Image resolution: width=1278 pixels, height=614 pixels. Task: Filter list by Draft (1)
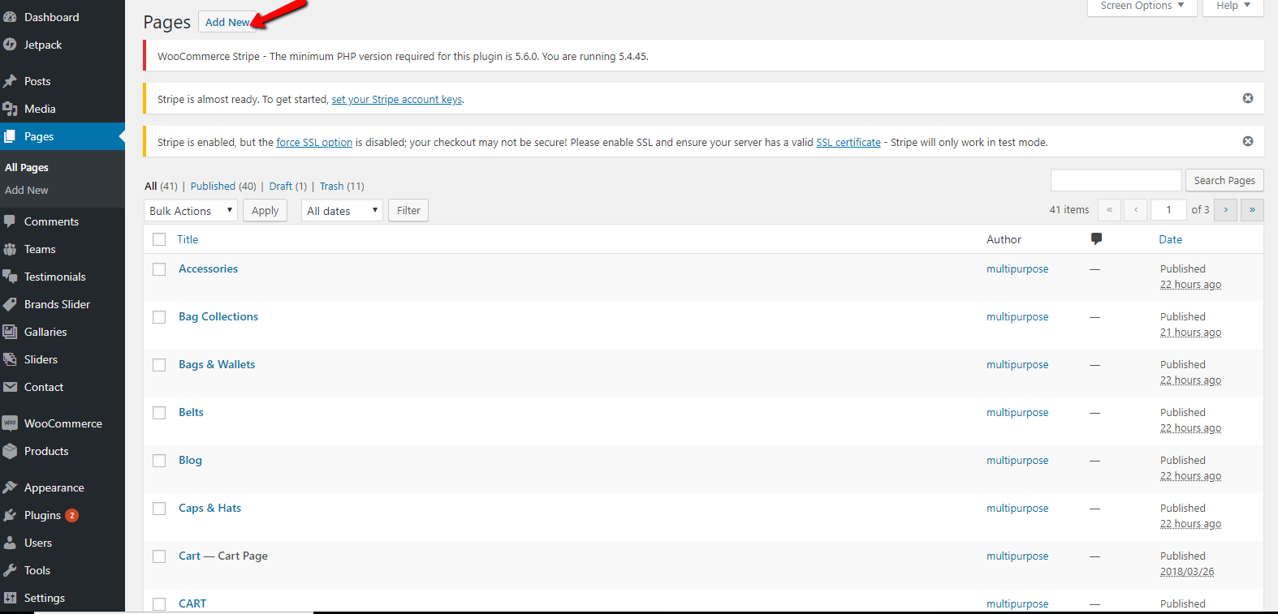click(x=288, y=186)
